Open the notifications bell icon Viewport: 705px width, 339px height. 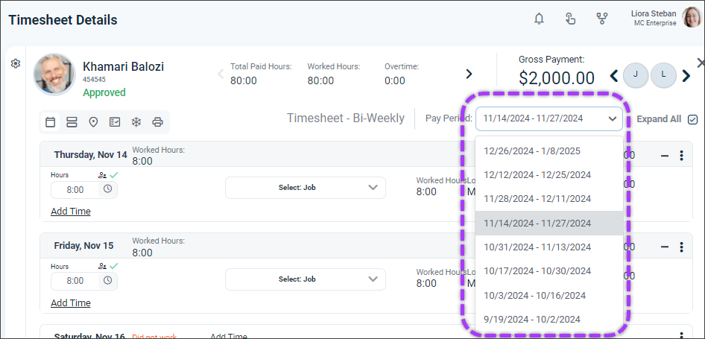click(539, 19)
